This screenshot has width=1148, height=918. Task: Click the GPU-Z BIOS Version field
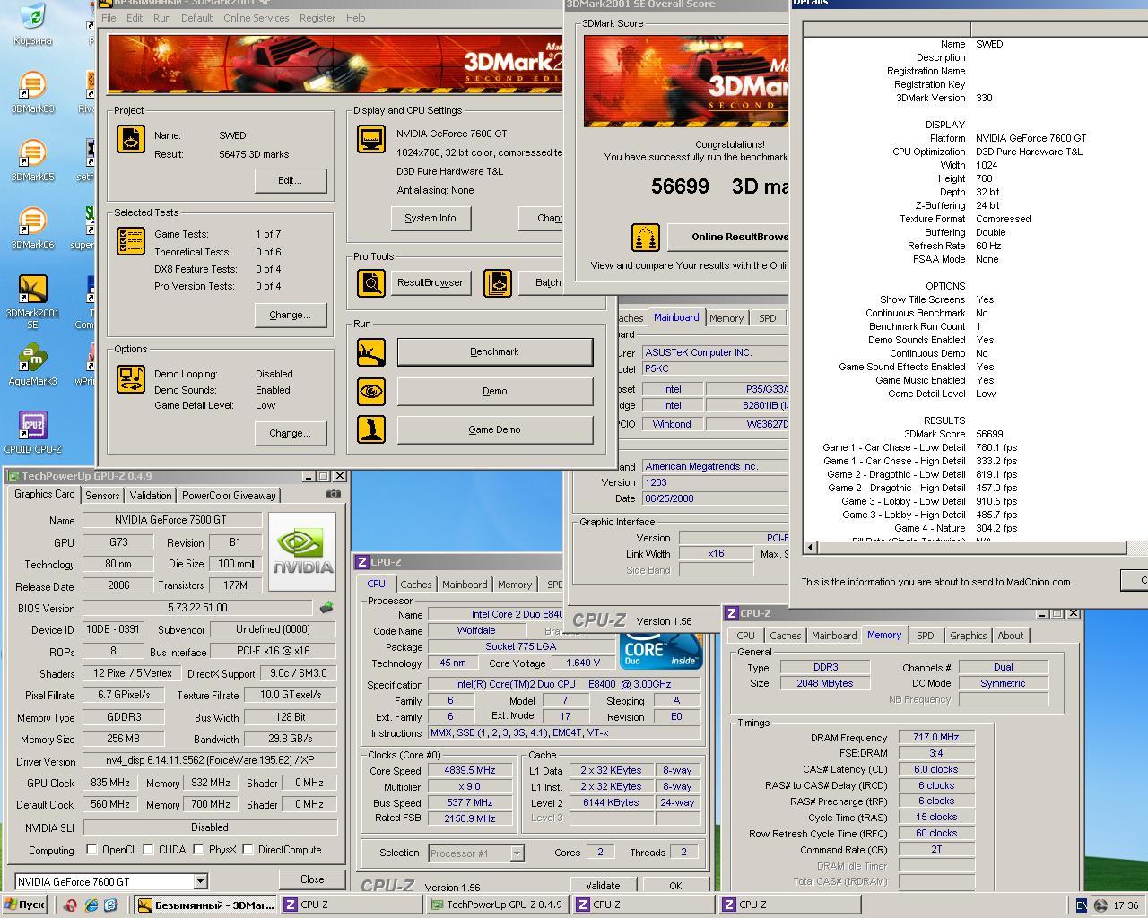tap(197, 608)
